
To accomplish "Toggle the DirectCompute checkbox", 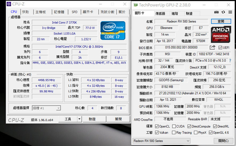I will (x=189, y=126).
